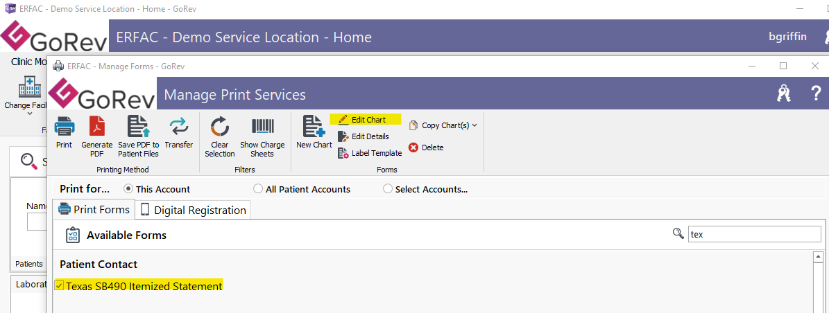829x313 pixels.
Task: Choose the Select Accounts radio option
Action: coord(388,189)
